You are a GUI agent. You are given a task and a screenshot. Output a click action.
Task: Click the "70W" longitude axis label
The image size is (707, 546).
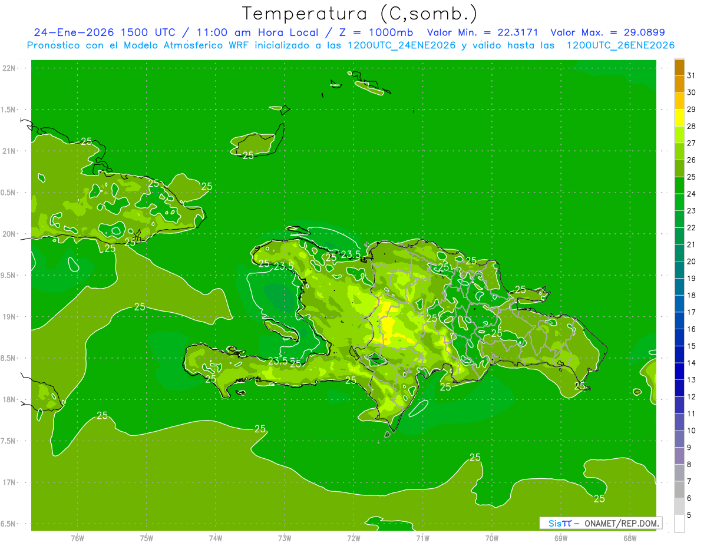492,538
